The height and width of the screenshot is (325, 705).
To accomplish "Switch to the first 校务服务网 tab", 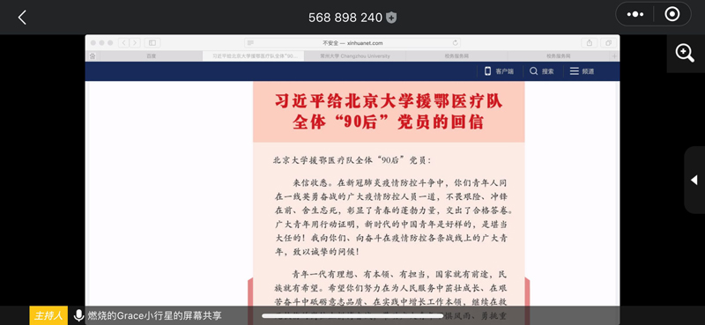I will (x=456, y=56).
